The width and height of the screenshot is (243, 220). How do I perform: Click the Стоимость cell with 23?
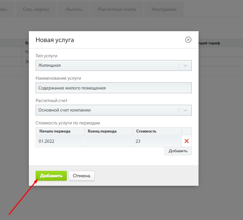pos(157,141)
